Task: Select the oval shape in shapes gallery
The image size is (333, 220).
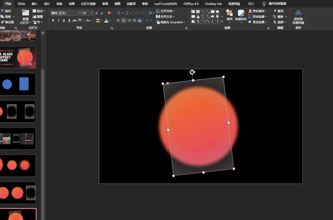Action: tap(217, 12)
